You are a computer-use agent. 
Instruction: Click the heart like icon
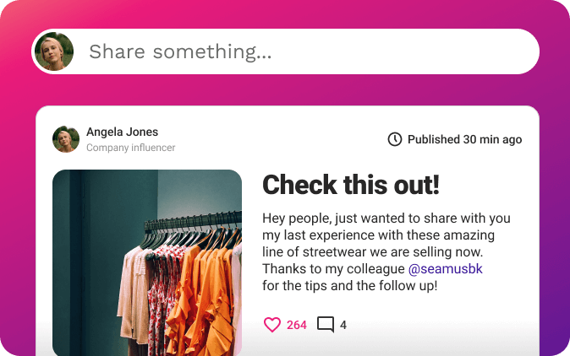pos(271,325)
